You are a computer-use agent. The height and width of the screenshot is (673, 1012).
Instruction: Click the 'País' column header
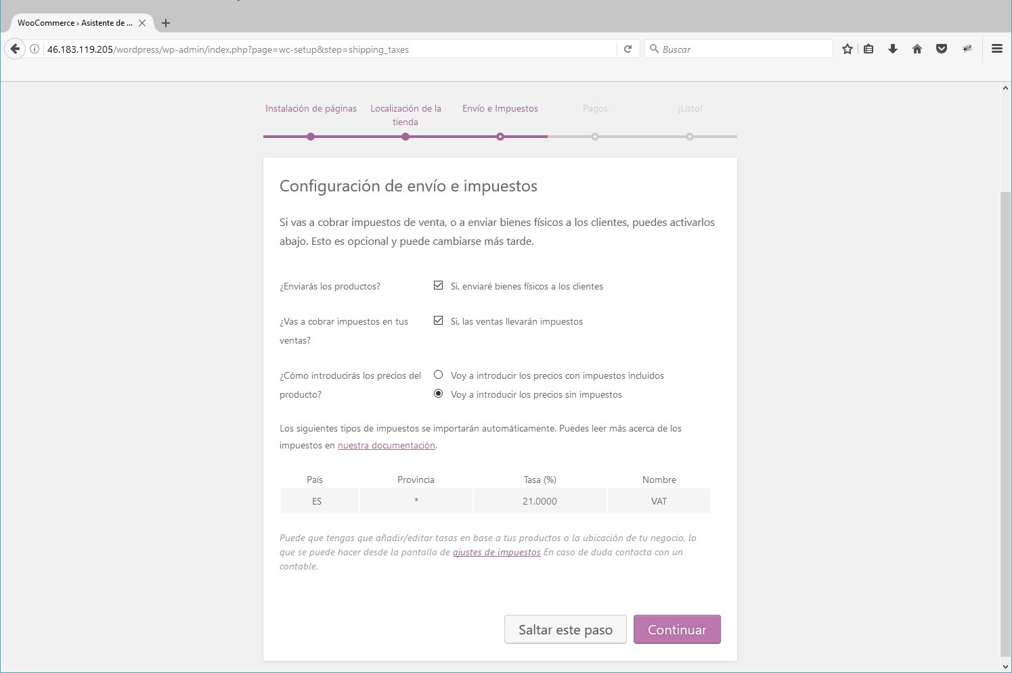(x=315, y=480)
